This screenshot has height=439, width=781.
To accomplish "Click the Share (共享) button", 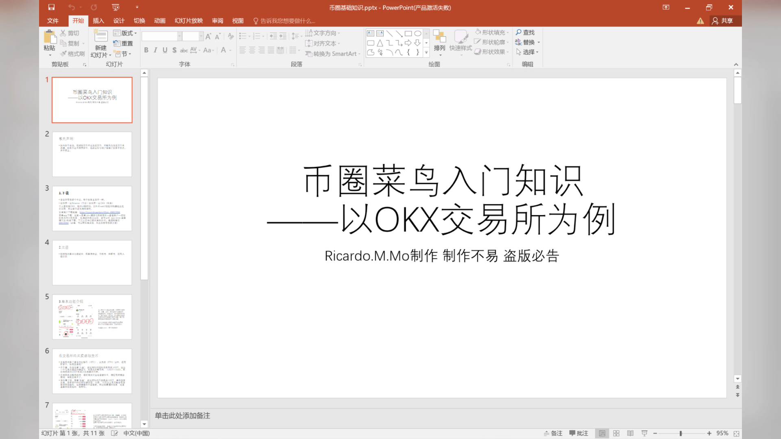I will click(722, 21).
